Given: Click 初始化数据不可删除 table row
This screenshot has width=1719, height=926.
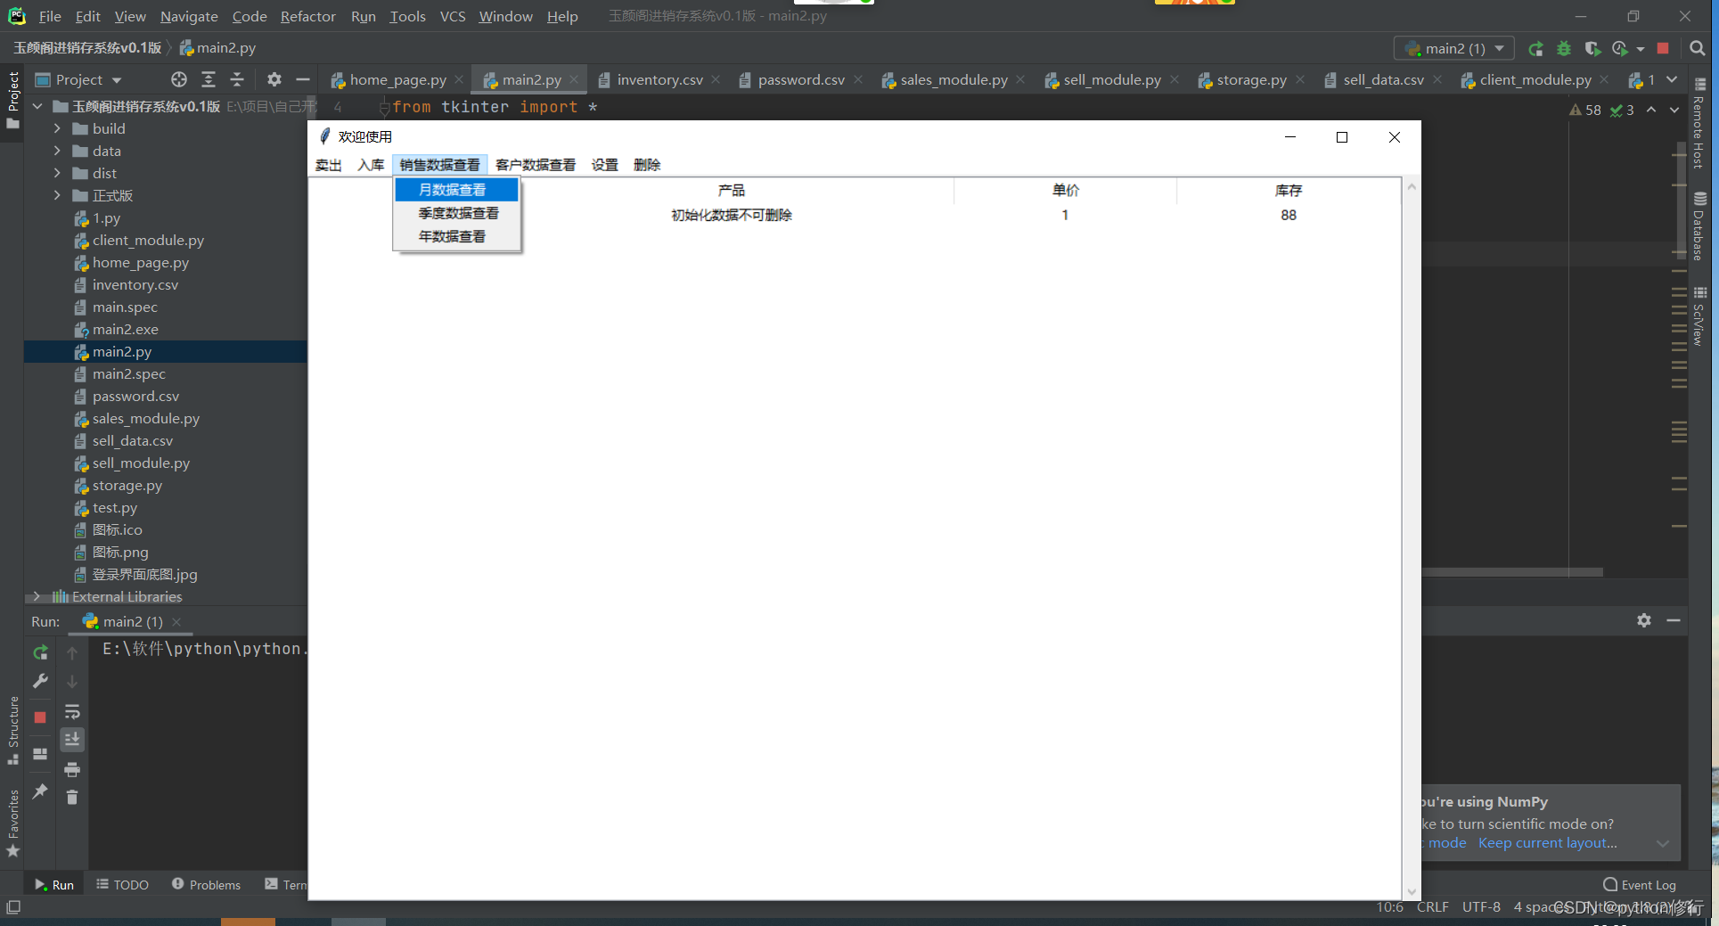Looking at the screenshot, I should 855,215.
